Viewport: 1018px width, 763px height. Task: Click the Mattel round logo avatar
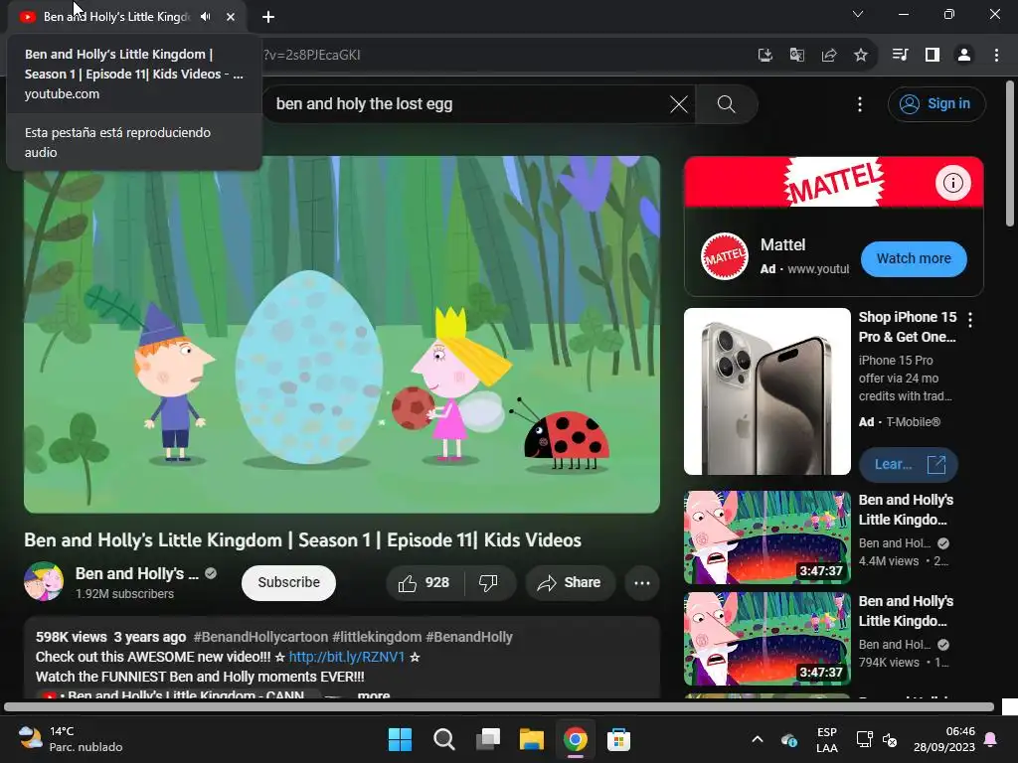point(725,256)
